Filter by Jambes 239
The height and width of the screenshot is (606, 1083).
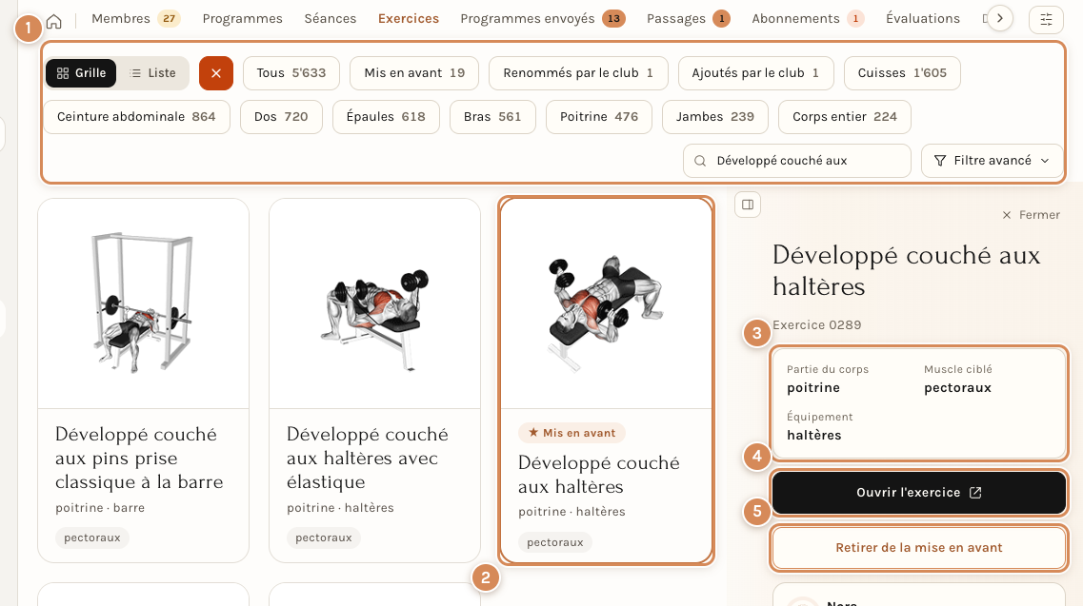click(715, 117)
